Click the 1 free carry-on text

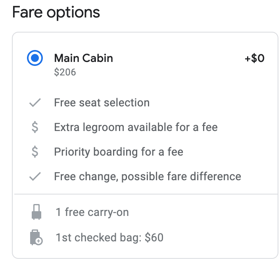(92, 212)
